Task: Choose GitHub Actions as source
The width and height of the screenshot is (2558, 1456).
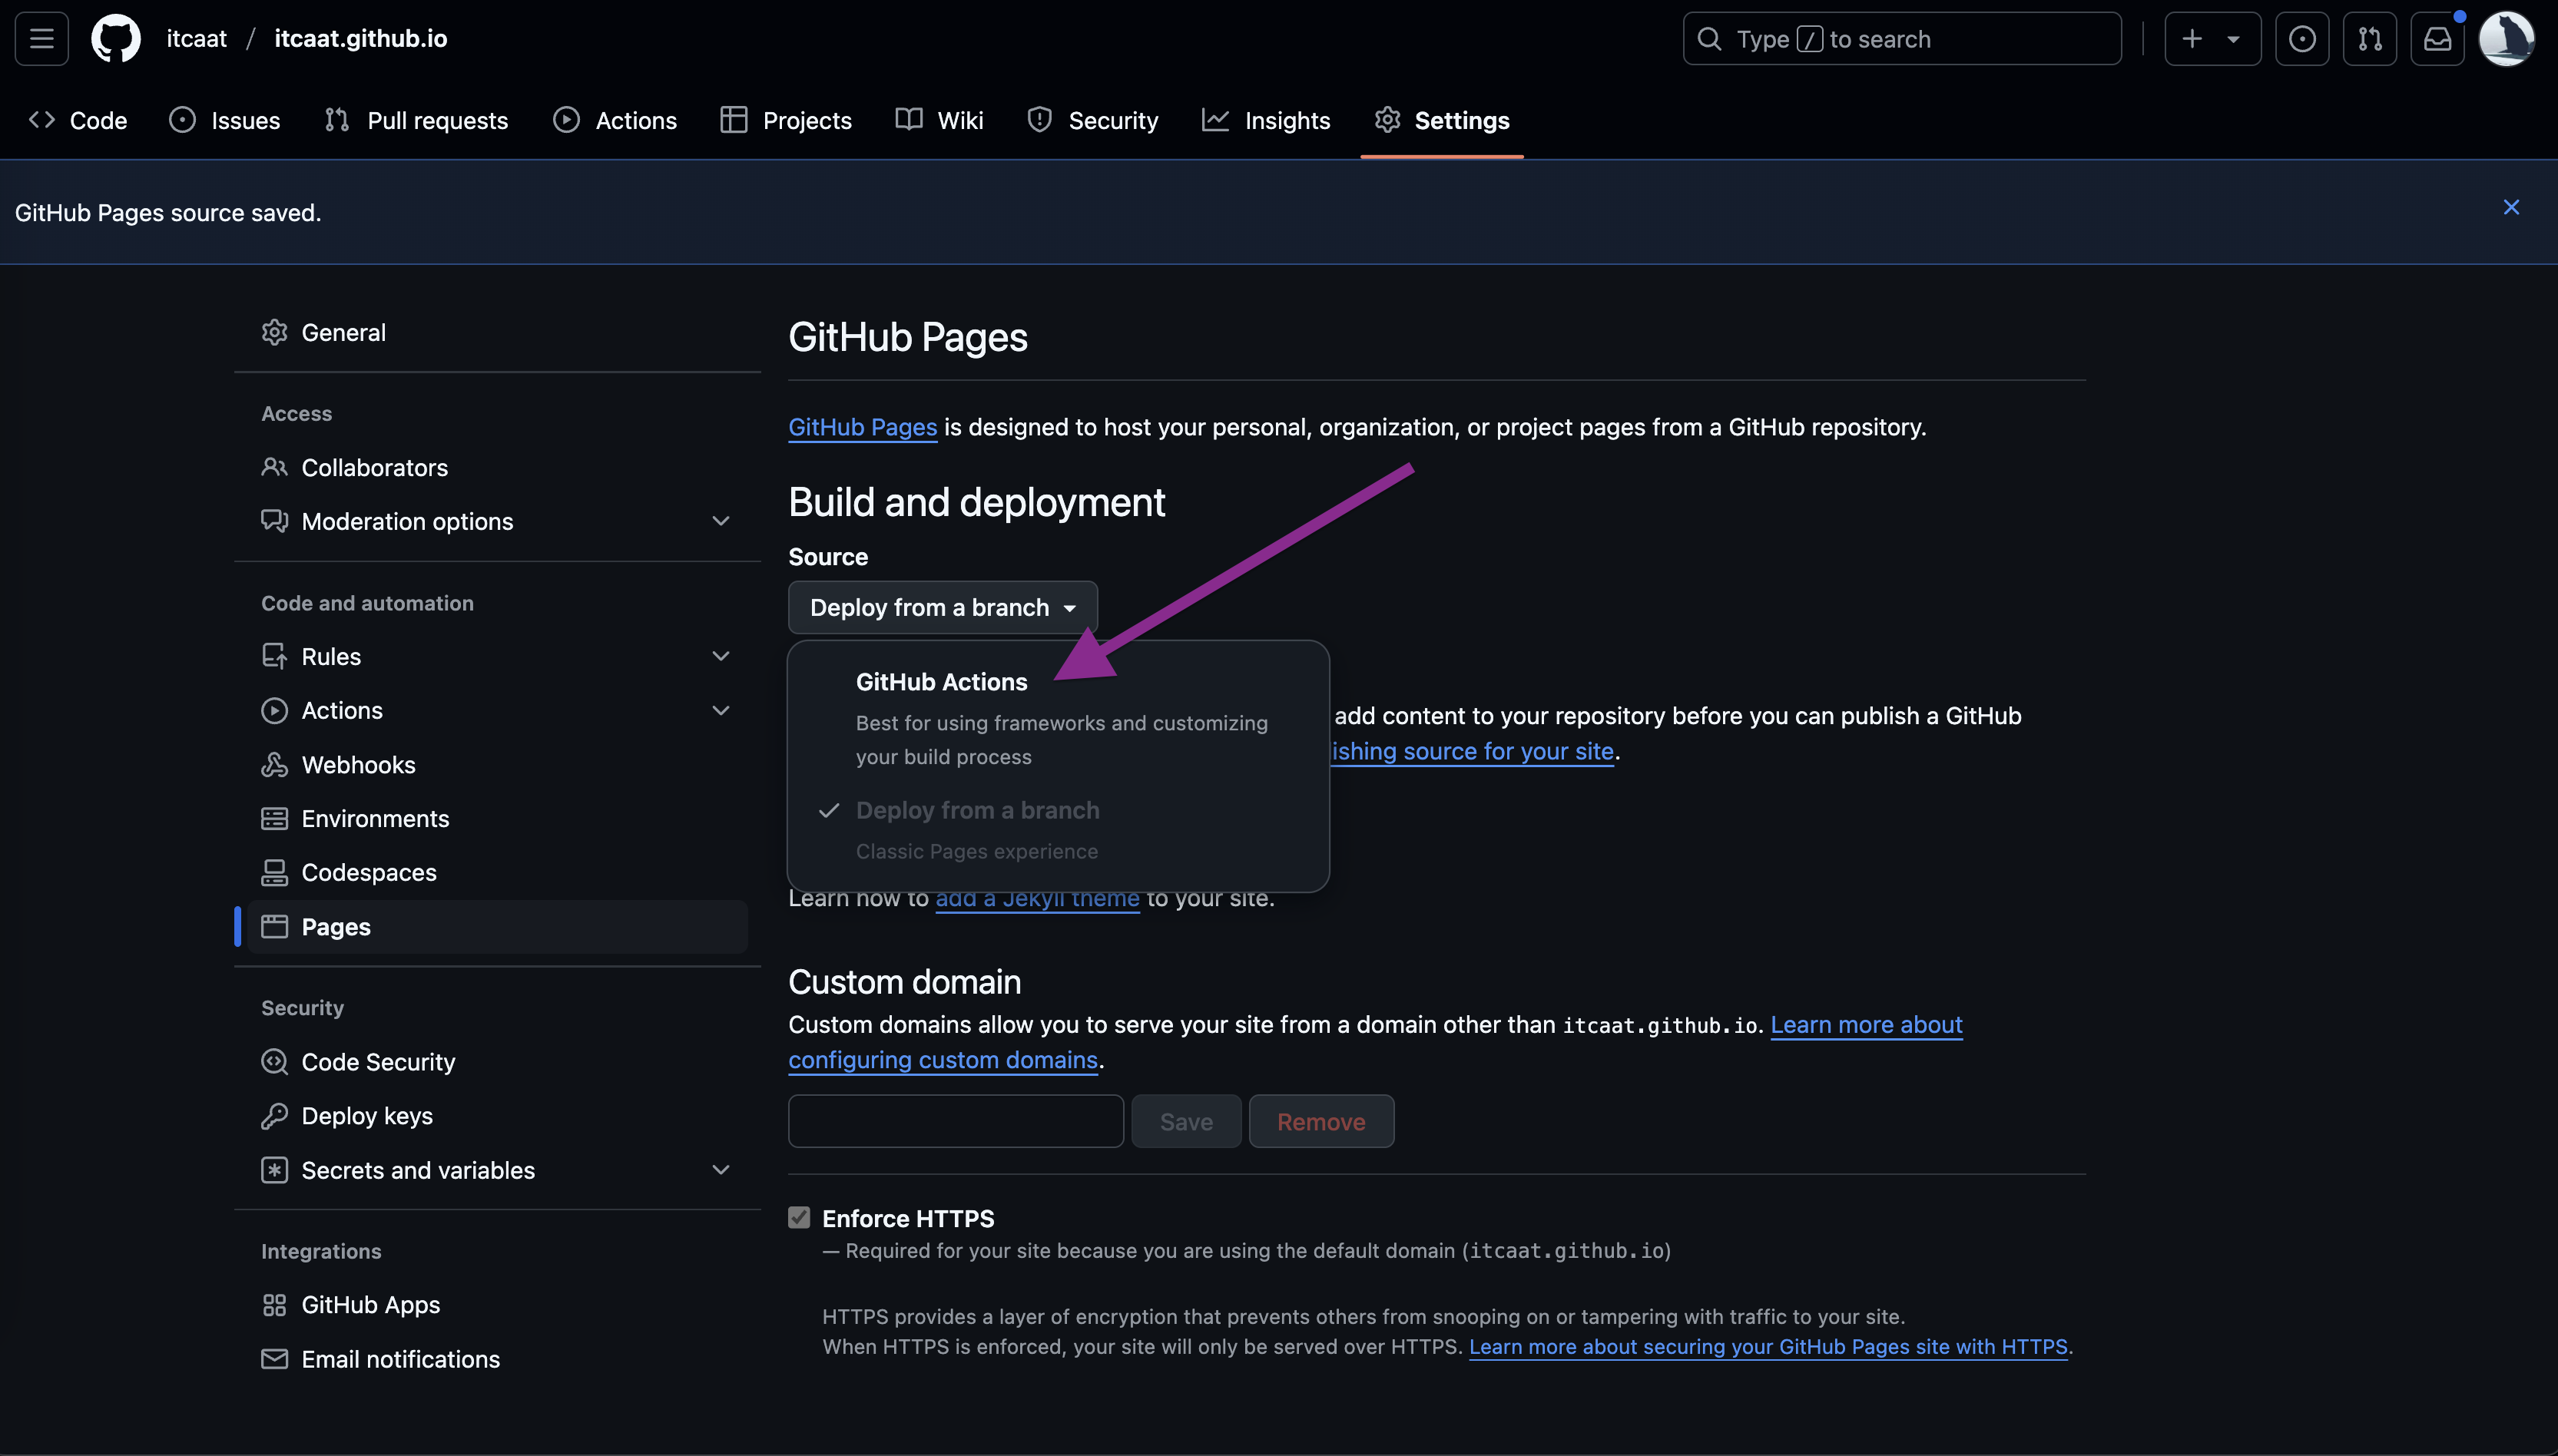Action: [1058, 717]
